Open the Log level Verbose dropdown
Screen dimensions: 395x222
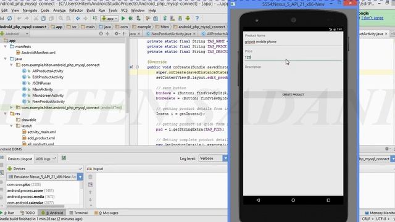[213, 158]
